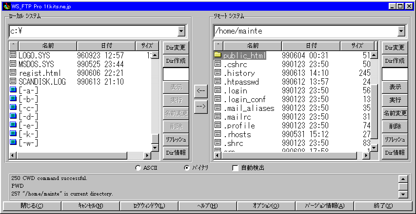Click remote 削除 button
Image resolution: width=416 pixels, height=214 pixels.
pos(395,126)
